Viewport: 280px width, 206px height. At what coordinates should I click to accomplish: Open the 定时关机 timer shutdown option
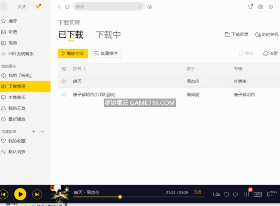click(x=267, y=34)
